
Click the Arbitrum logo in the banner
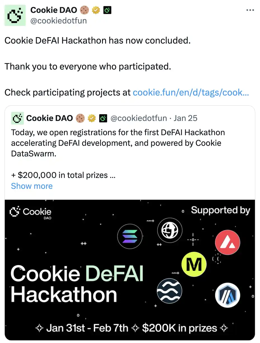coord(228,295)
